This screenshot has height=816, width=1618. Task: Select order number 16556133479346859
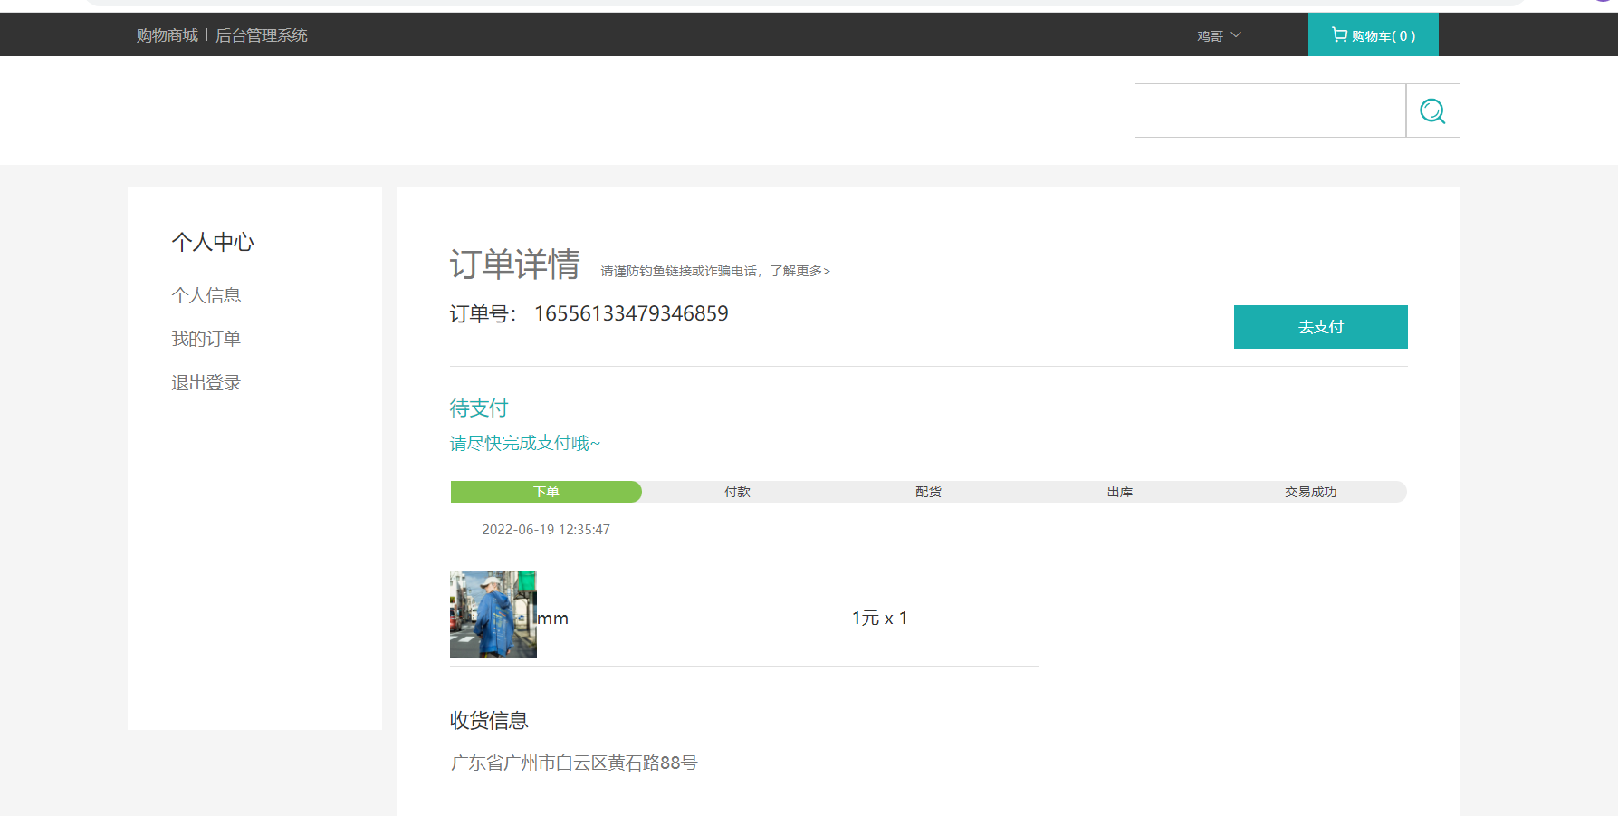pos(631,313)
